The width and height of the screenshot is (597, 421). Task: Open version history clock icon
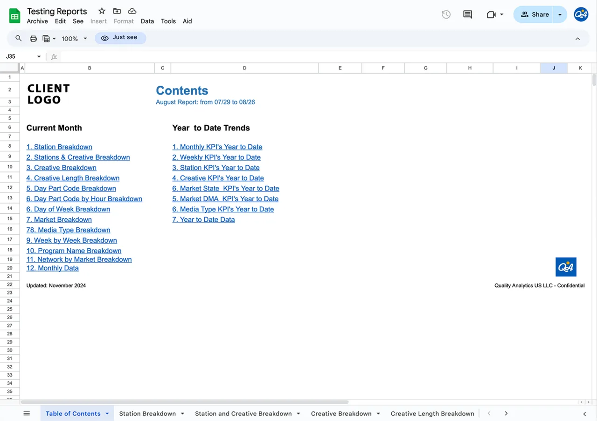point(446,14)
